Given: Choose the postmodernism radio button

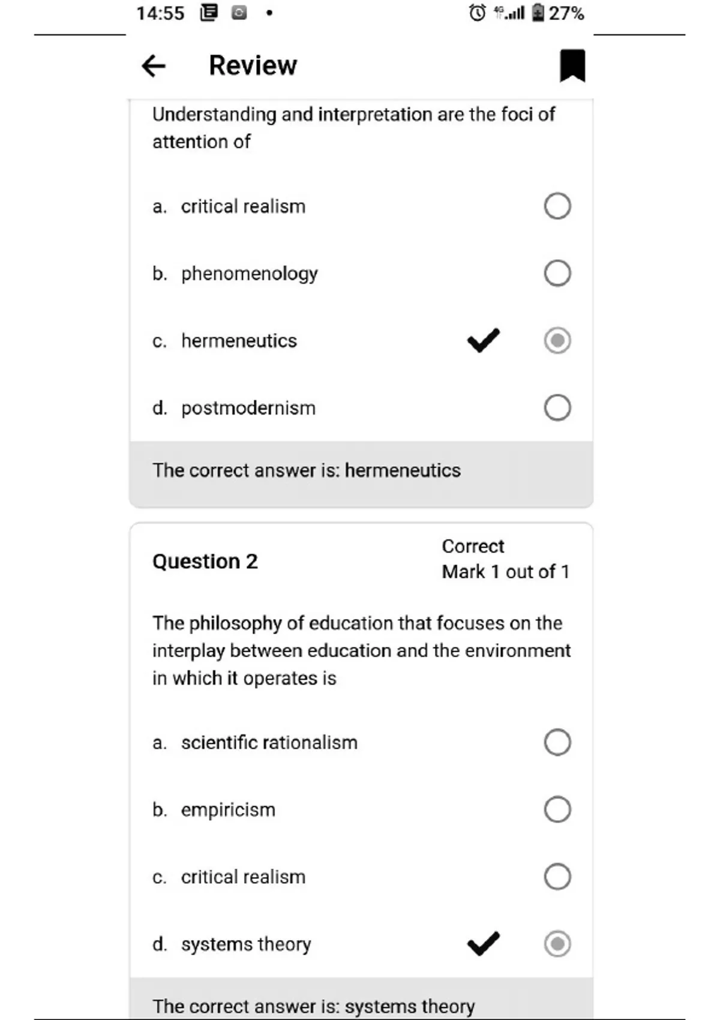Looking at the screenshot, I should coord(557,408).
